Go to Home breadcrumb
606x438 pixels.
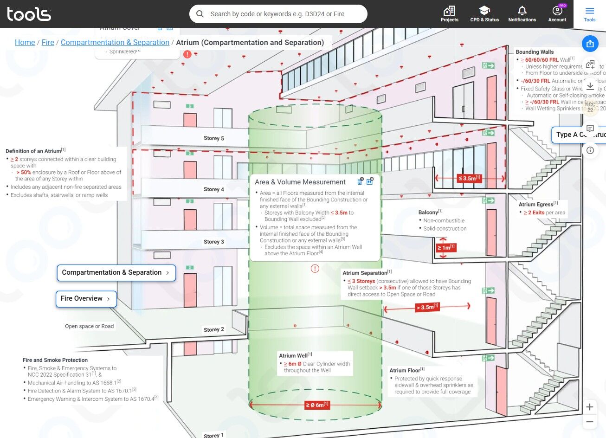click(25, 42)
